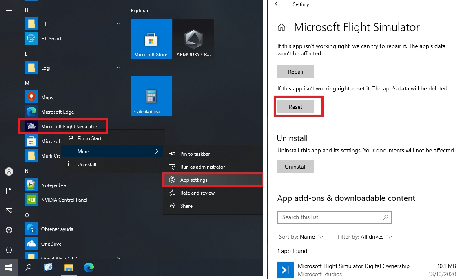Select Microsoft Flight Simulator Digital Ownership entry
472x279 pixels.
367,270
